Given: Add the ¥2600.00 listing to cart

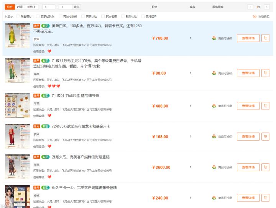Looking at the screenshot, I should pyautogui.click(x=265, y=167).
